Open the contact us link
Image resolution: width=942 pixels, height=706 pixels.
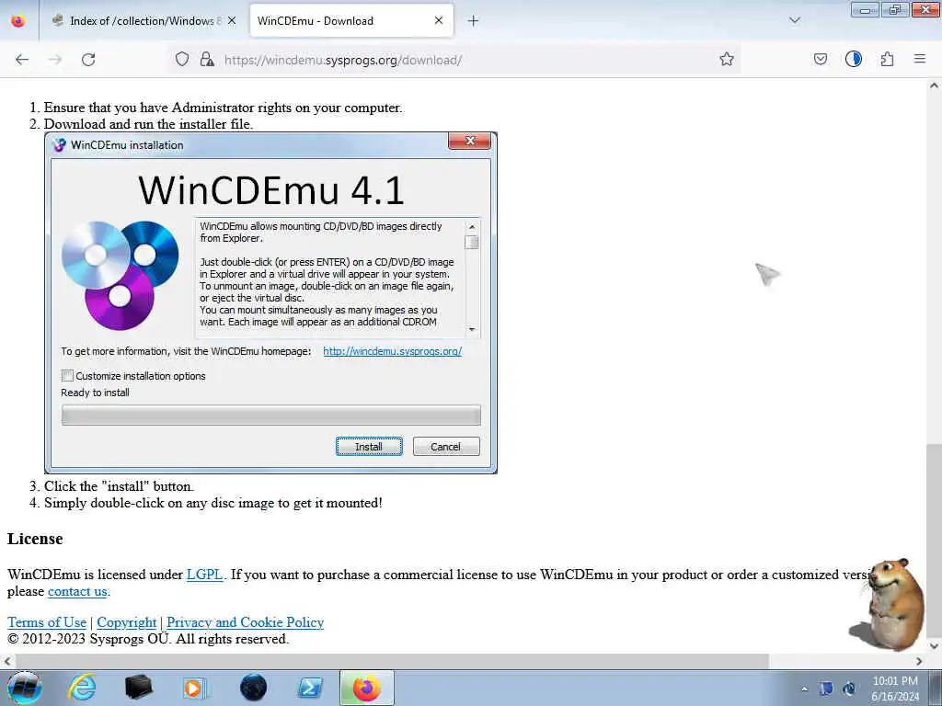(x=77, y=591)
